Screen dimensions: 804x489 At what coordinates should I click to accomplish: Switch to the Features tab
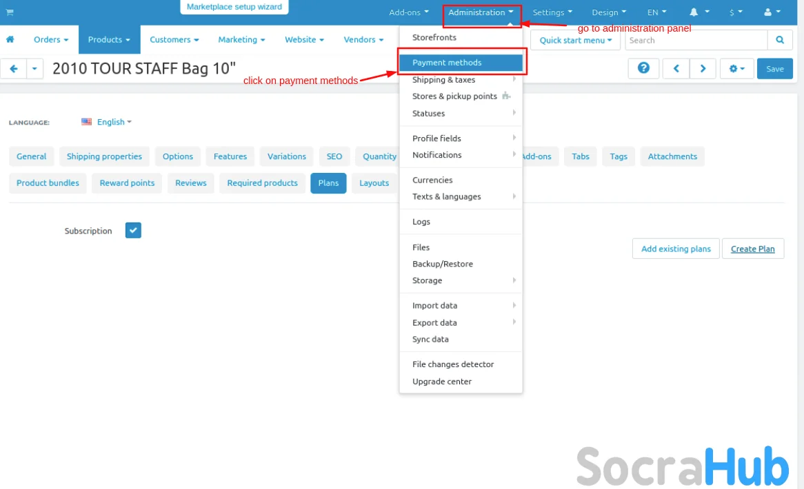coord(230,156)
